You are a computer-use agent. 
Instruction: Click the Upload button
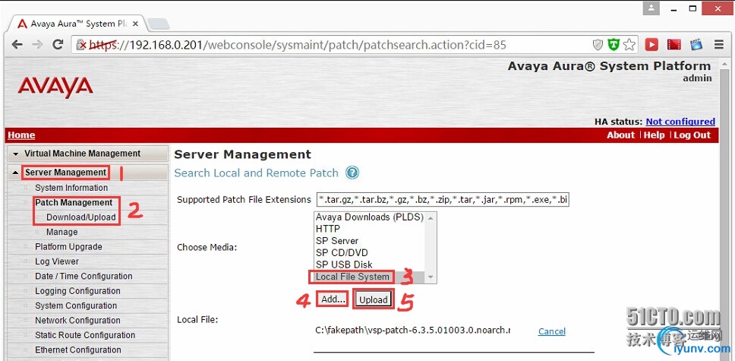point(374,299)
